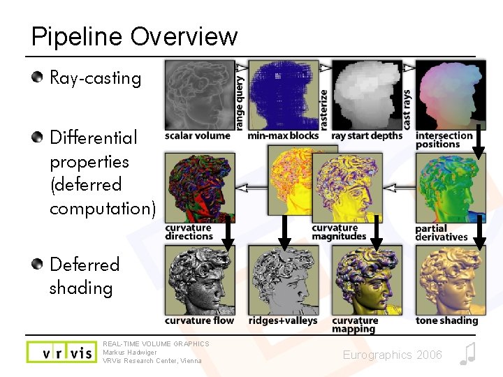Click the 'Eurographics 2006' footer text
This screenshot has width=503, height=377.
[x=393, y=355]
